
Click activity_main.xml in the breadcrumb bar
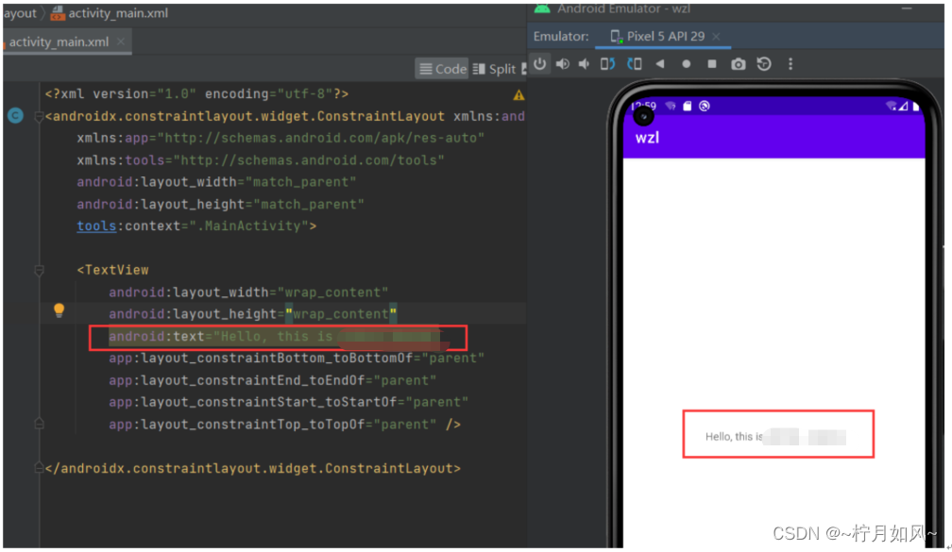pyautogui.click(x=110, y=13)
